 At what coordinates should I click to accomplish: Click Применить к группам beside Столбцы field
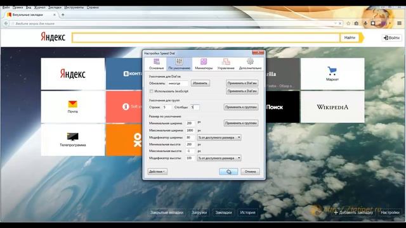(241, 107)
